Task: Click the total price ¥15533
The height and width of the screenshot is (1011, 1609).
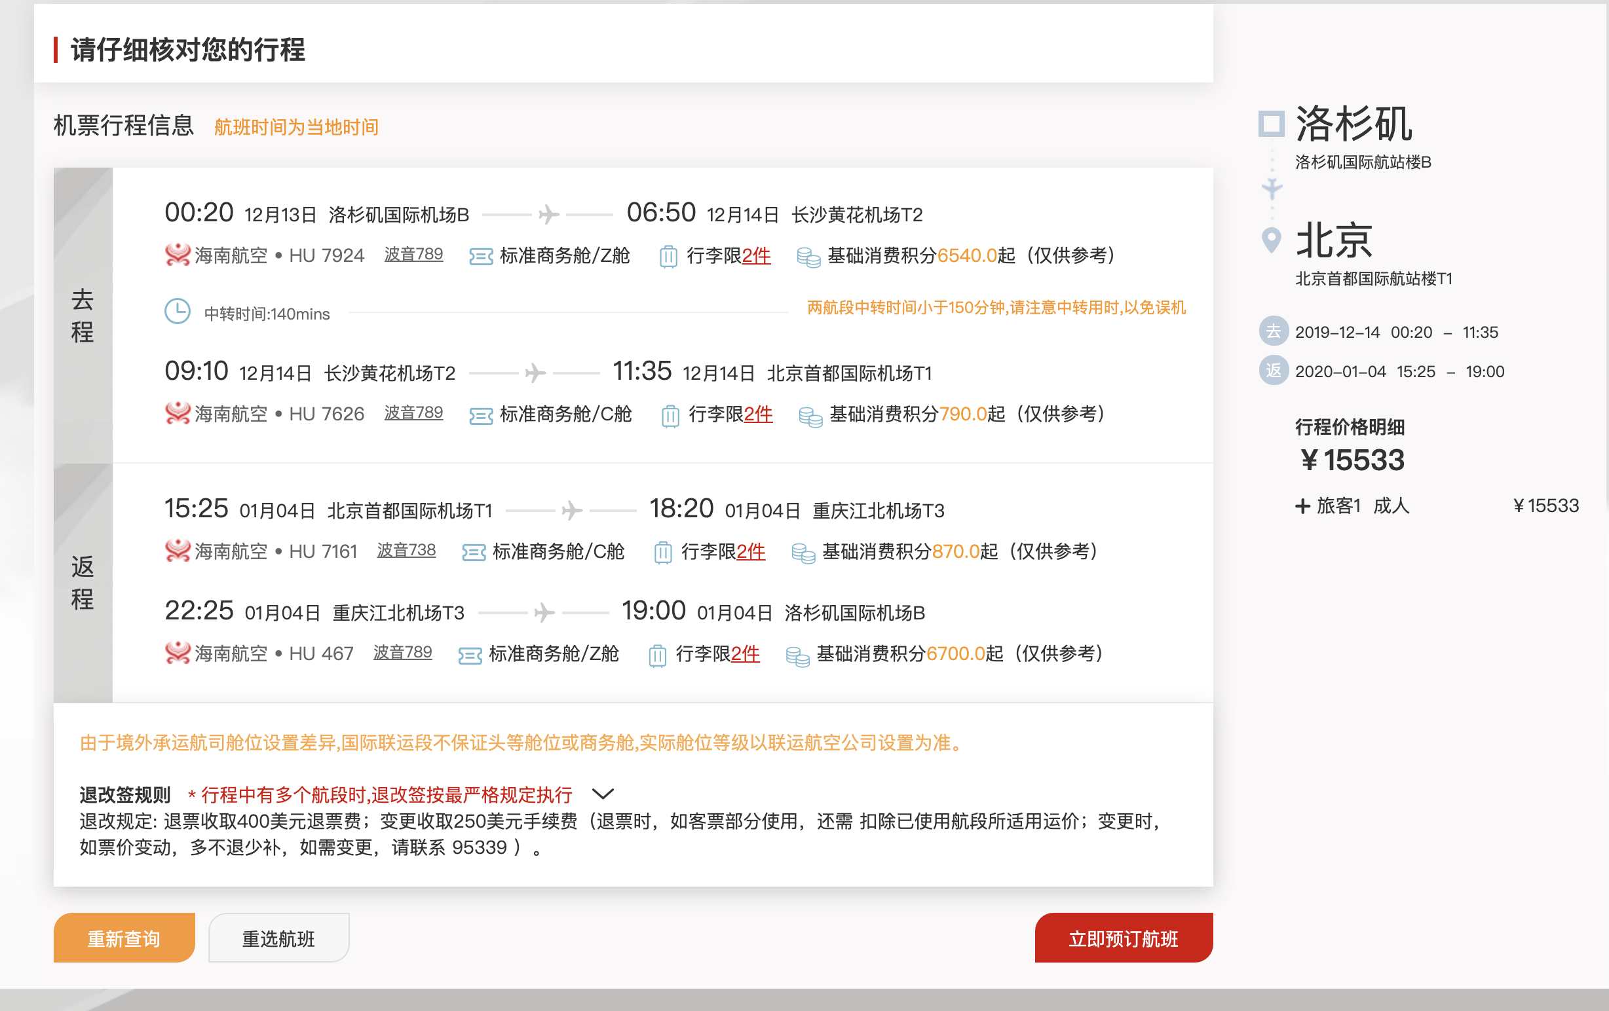Action: pyautogui.click(x=1352, y=460)
